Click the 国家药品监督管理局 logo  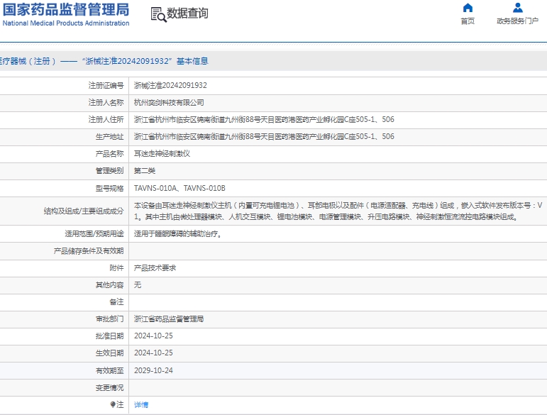click(65, 14)
